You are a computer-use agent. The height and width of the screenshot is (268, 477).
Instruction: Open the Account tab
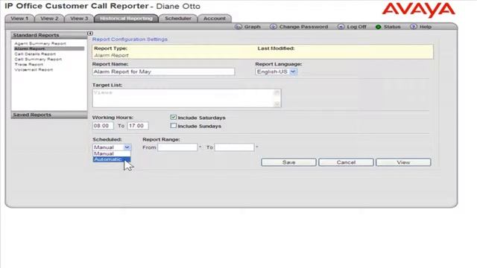(215, 19)
